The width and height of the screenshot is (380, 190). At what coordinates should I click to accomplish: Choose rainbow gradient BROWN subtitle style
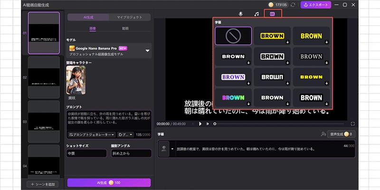point(233,98)
